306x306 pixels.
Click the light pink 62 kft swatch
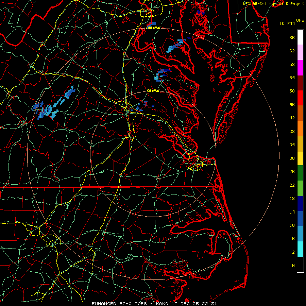point(300,52)
